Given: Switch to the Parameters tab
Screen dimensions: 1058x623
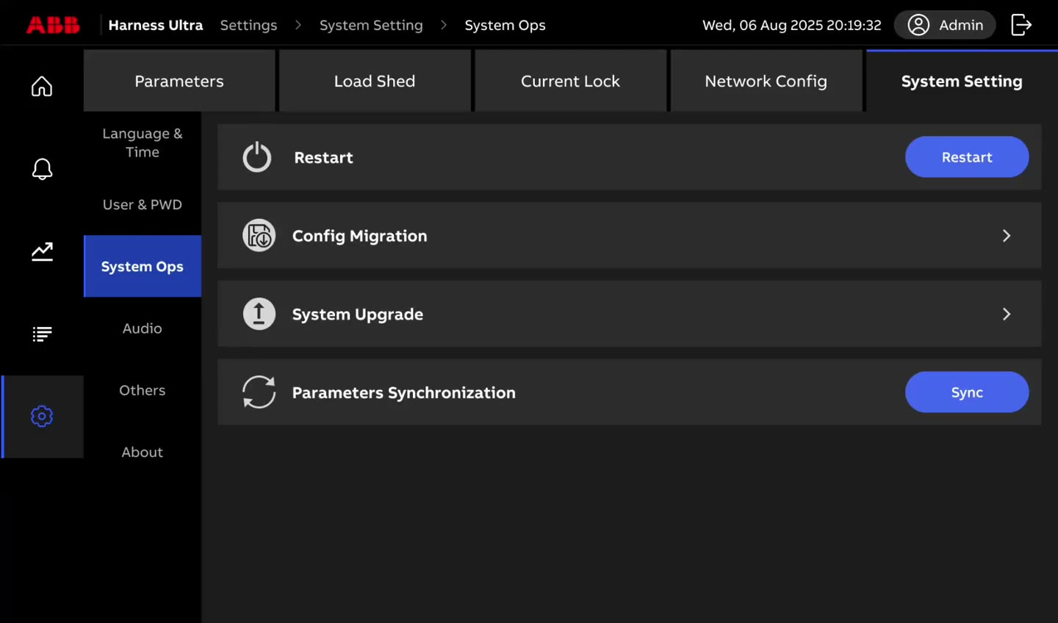Looking at the screenshot, I should pyautogui.click(x=179, y=81).
